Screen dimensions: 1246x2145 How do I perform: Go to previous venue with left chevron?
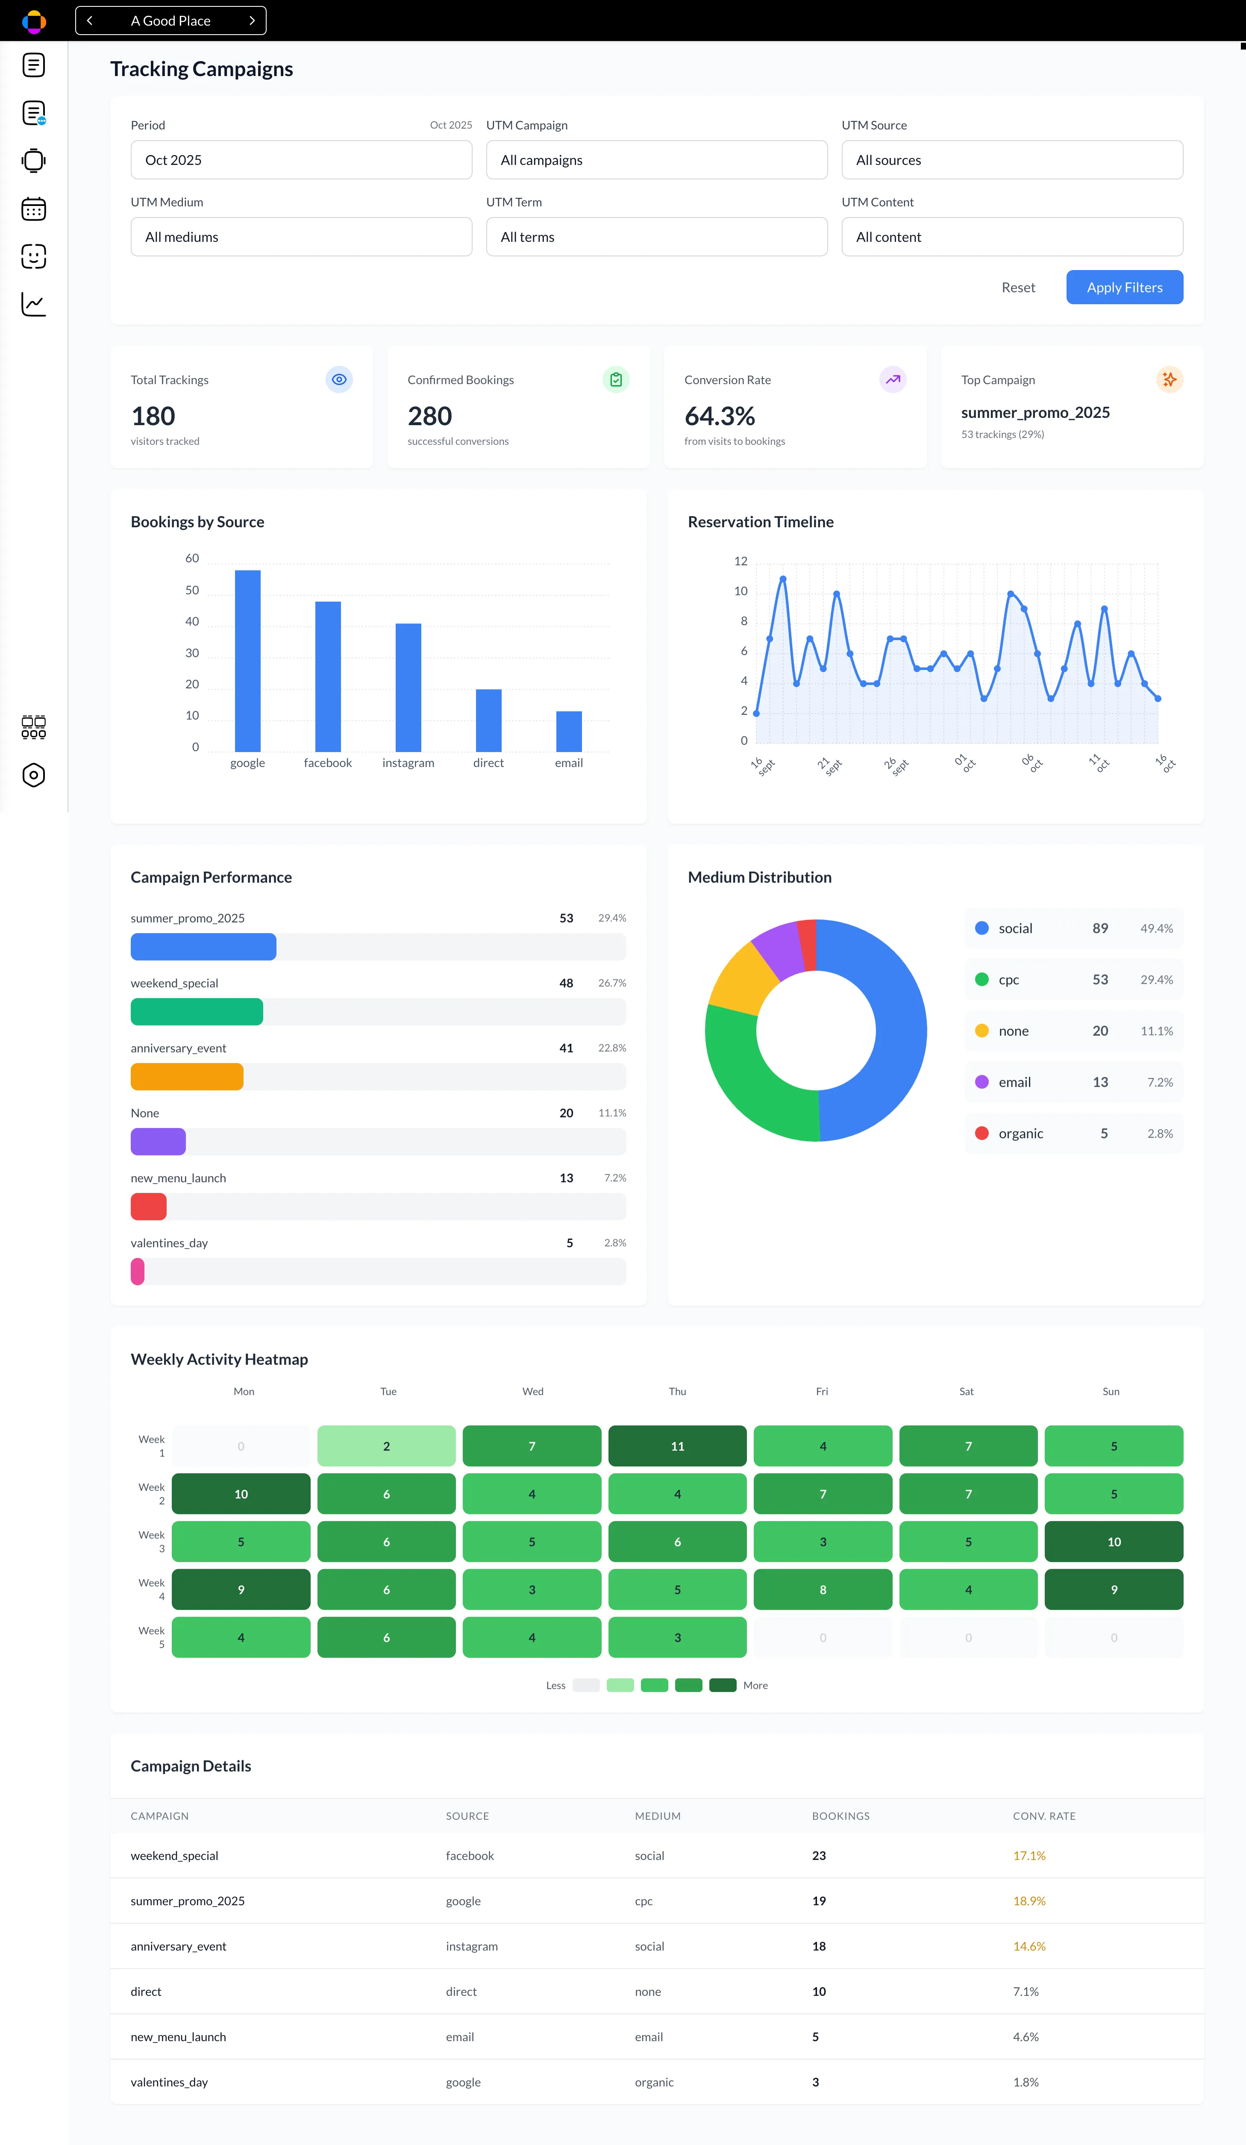click(89, 21)
